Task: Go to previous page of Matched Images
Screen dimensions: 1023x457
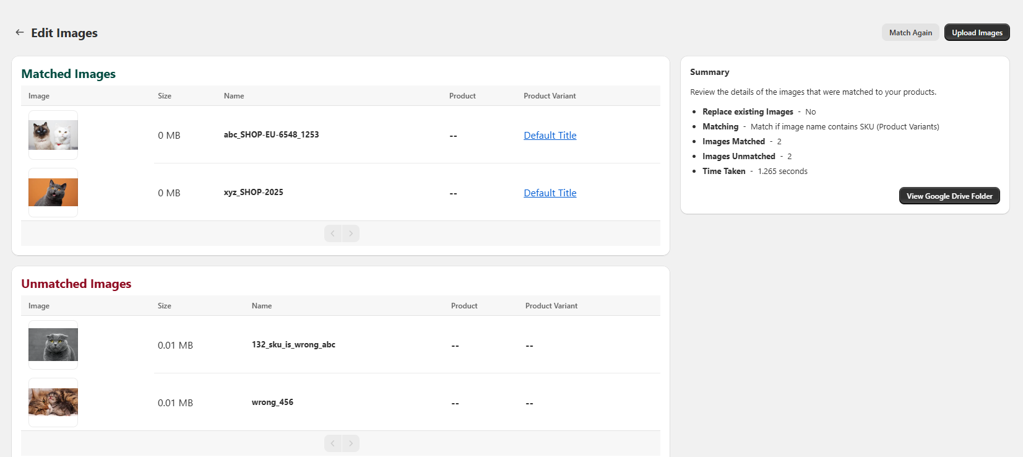Action: pyautogui.click(x=333, y=233)
